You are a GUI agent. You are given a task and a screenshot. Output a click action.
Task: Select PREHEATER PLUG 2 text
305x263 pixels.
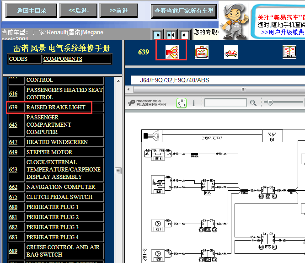click(x=52, y=217)
